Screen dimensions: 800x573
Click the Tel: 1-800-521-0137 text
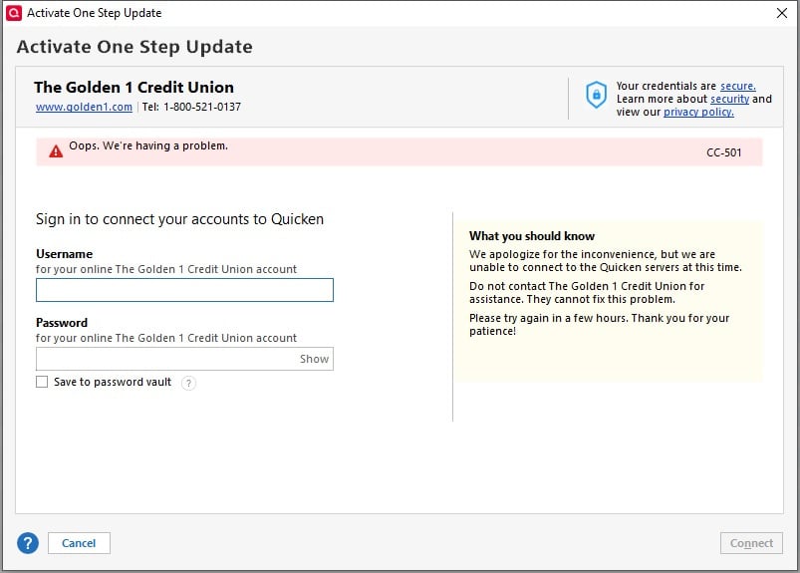(x=191, y=108)
